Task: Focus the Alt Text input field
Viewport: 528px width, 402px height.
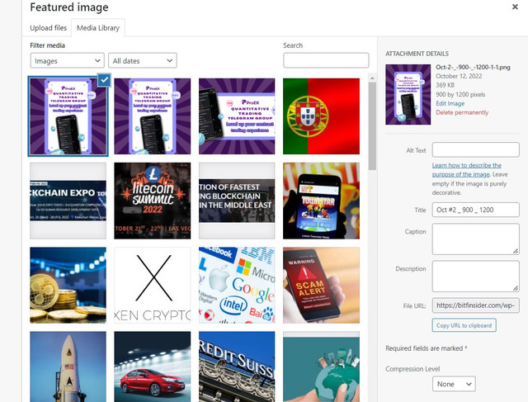Action: click(x=475, y=149)
